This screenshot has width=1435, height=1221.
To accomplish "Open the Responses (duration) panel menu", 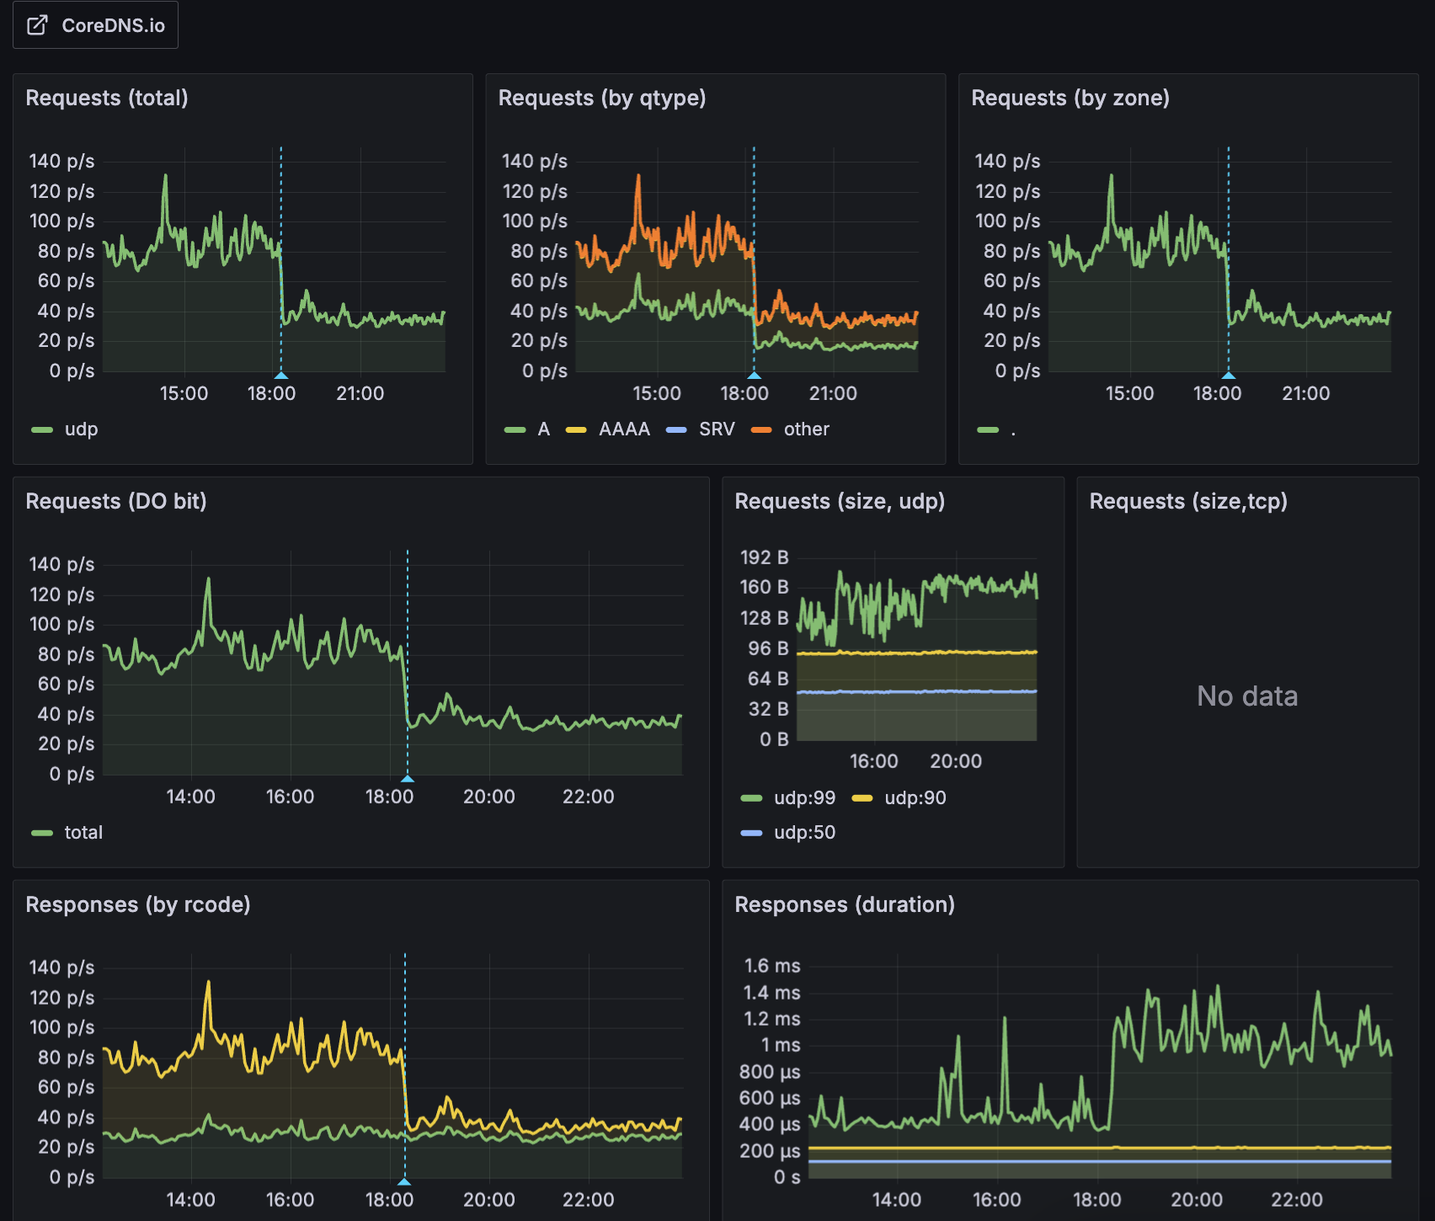I will pyautogui.click(x=845, y=904).
